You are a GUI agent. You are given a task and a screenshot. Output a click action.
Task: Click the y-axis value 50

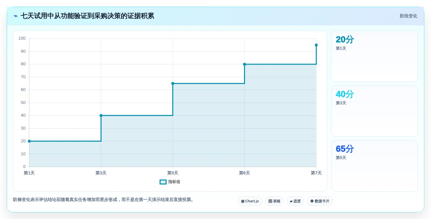click(x=23, y=103)
